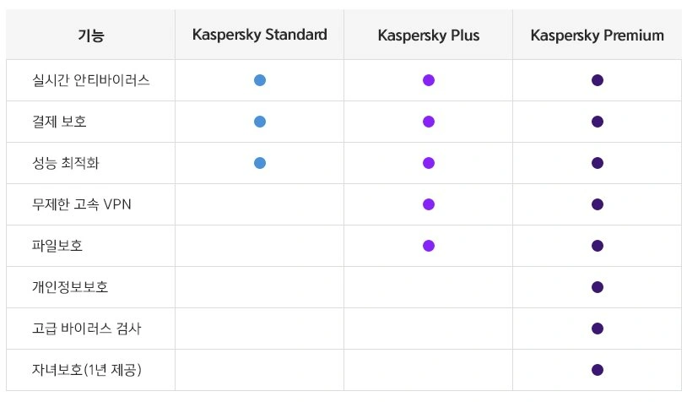The width and height of the screenshot is (687, 402).
Task: Click Premium dot for 고급 바이러스 검사
Action: (x=598, y=329)
